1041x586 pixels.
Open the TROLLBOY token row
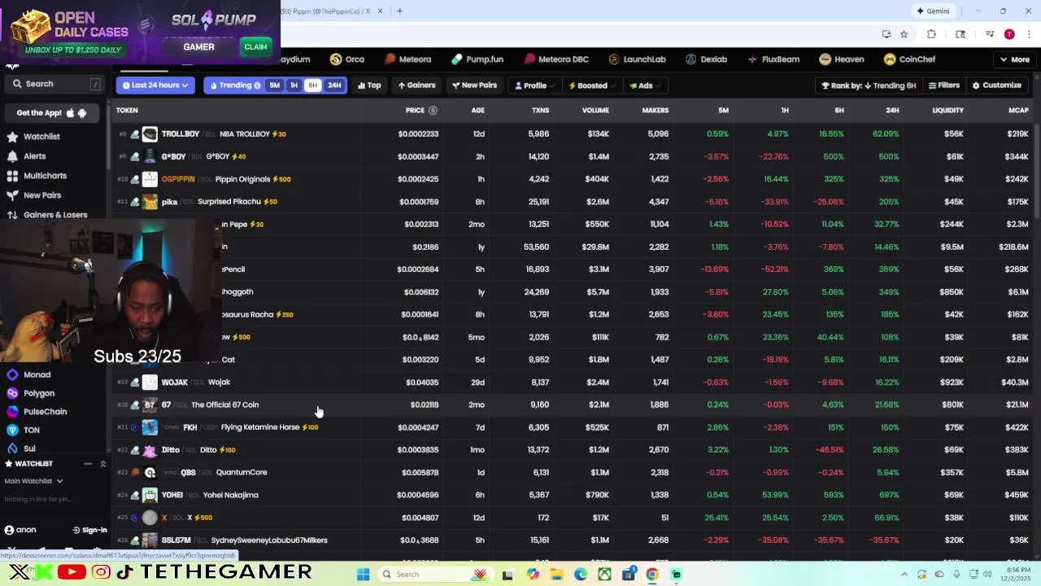pyautogui.click(x=573, y=134)
